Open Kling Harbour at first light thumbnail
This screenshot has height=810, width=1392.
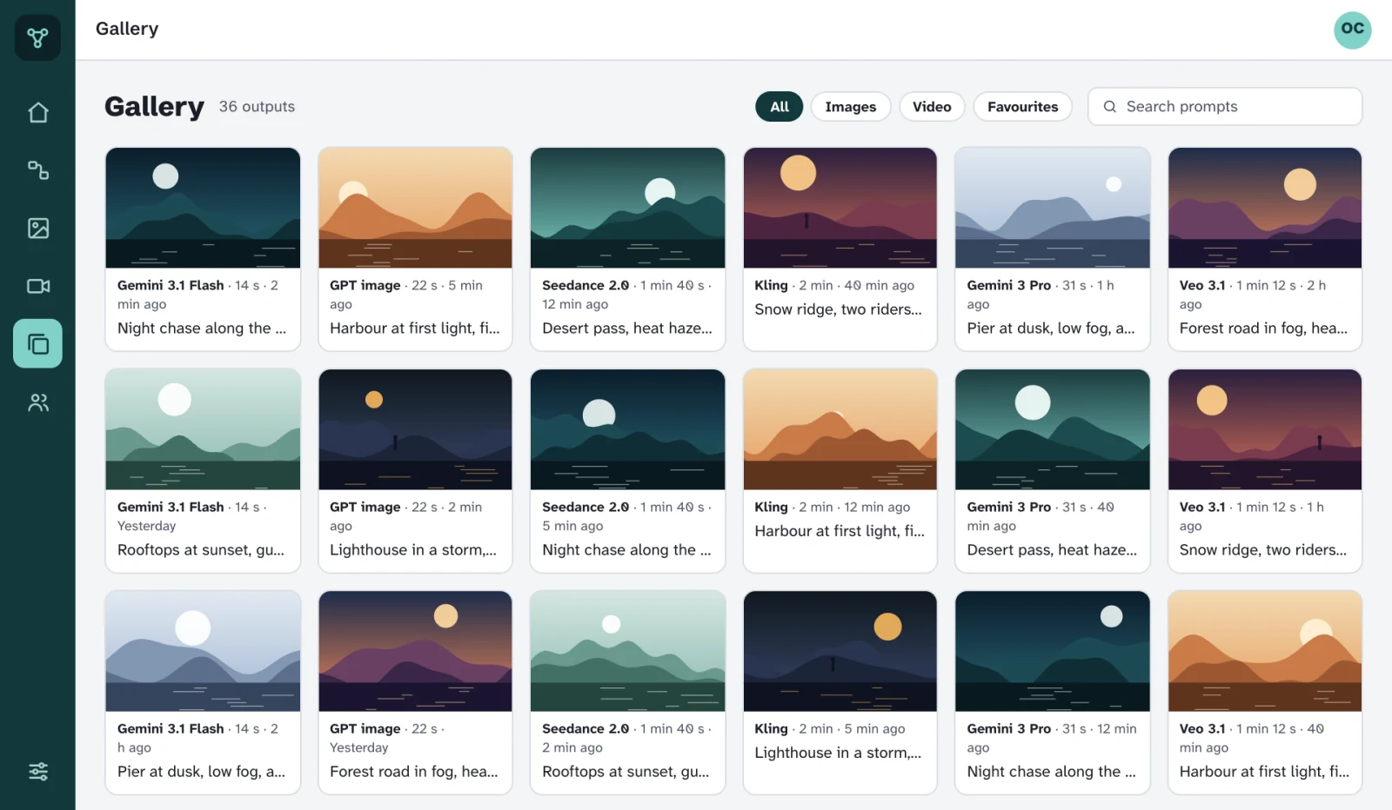[840, 429]
